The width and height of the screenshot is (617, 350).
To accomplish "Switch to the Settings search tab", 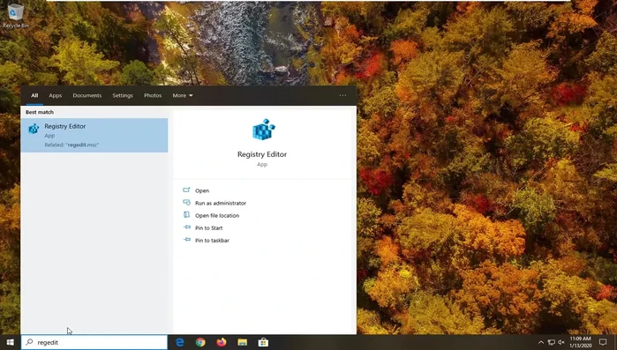I will pos(123,95).
